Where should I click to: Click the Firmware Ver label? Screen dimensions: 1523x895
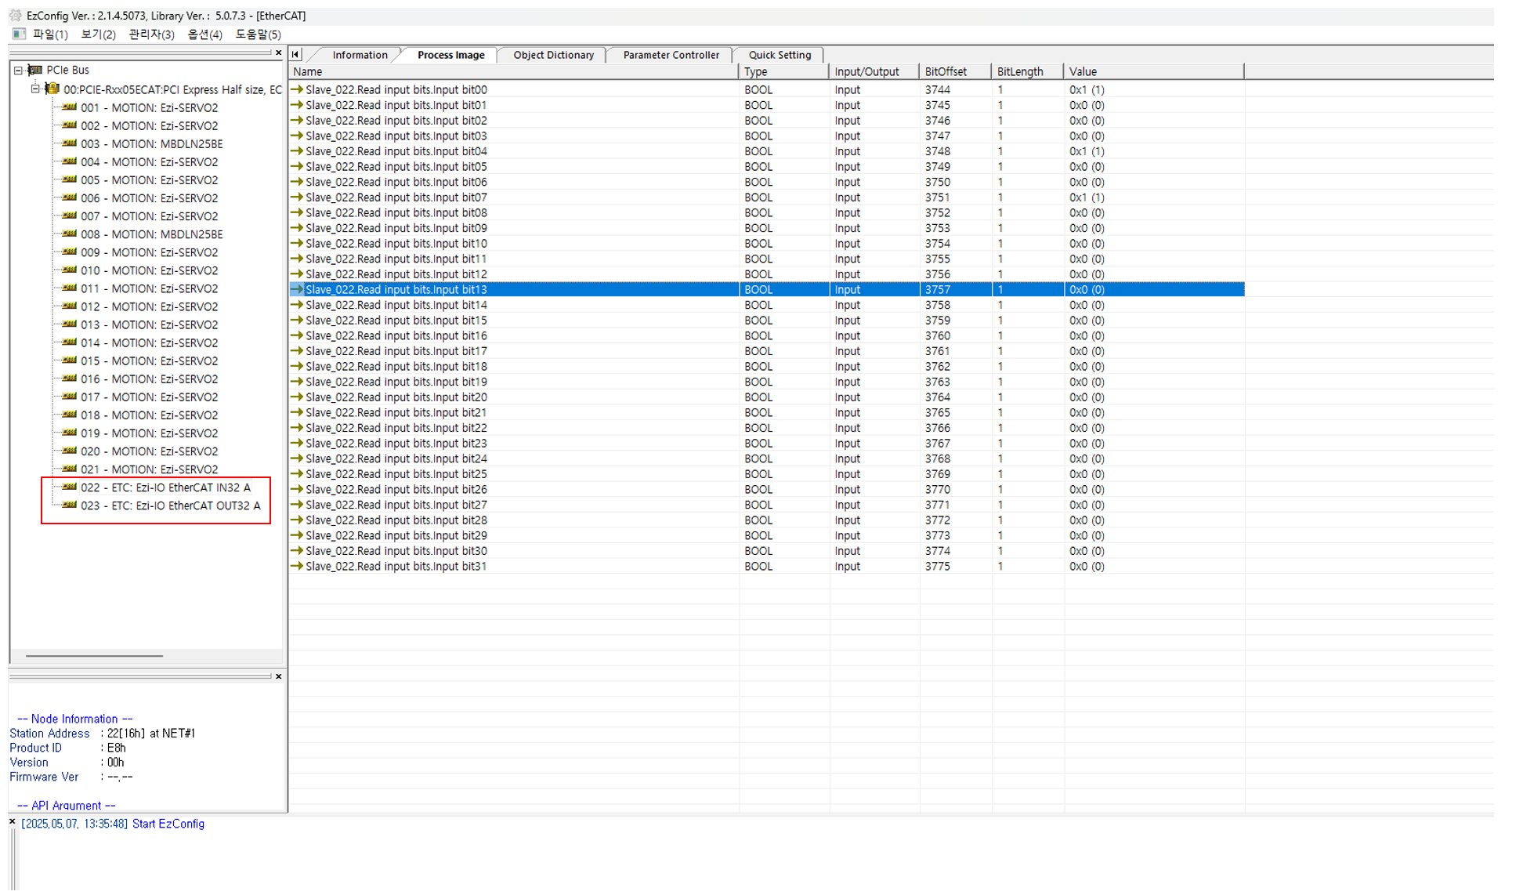coord(44,777)
